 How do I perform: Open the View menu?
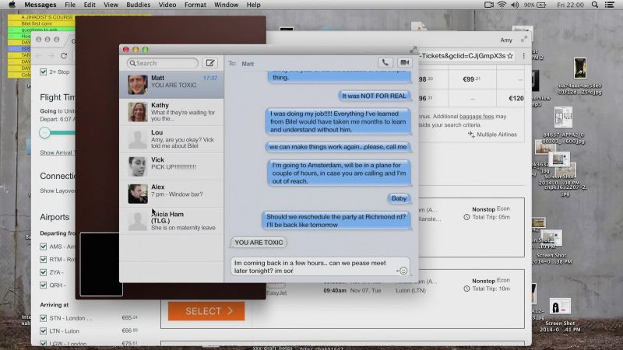[111, 5]
